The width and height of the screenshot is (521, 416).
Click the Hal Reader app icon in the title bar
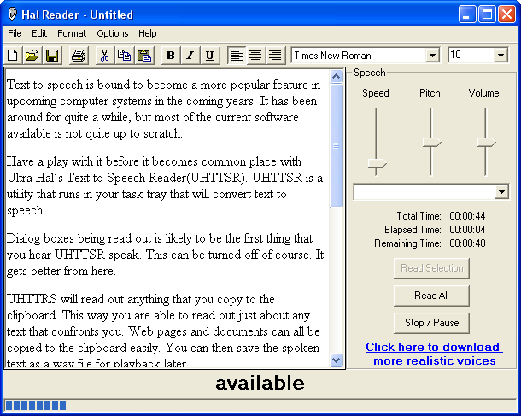pyautogui.click(x=12, y=15)
